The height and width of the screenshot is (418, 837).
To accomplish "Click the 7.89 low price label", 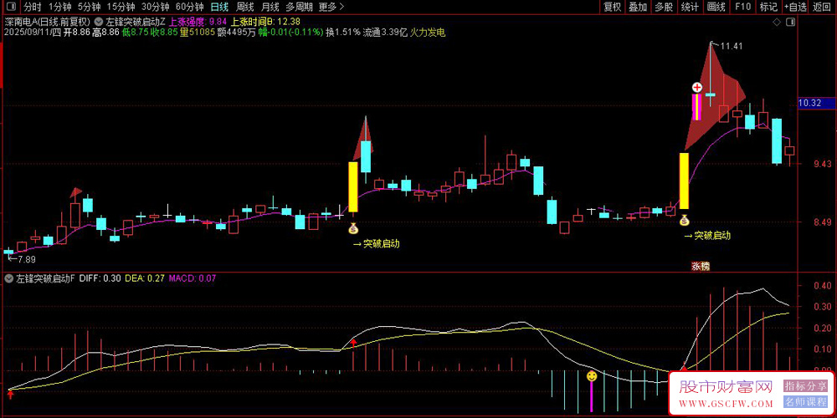I will coord(27,259).
